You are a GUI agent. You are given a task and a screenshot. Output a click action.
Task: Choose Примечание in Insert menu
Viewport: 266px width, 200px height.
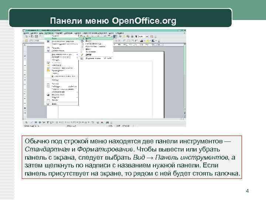61,70
